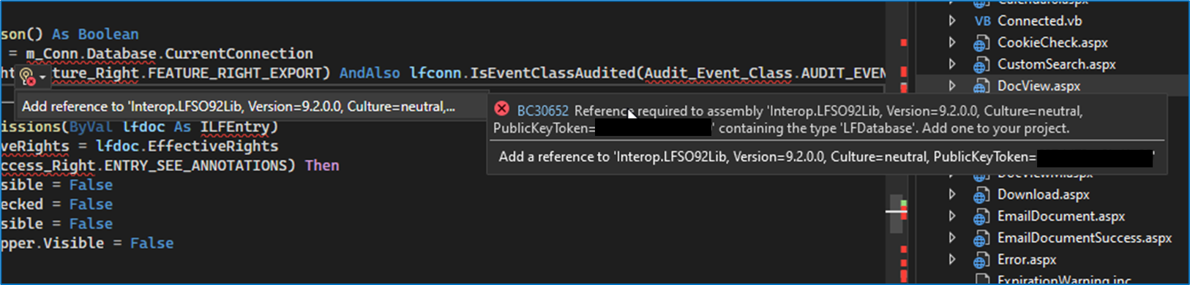Click the ILFEntry type in code

[234, 127]
